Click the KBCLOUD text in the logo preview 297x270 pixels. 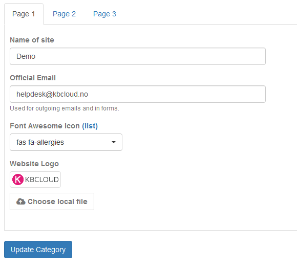click(x=42, y=179)
